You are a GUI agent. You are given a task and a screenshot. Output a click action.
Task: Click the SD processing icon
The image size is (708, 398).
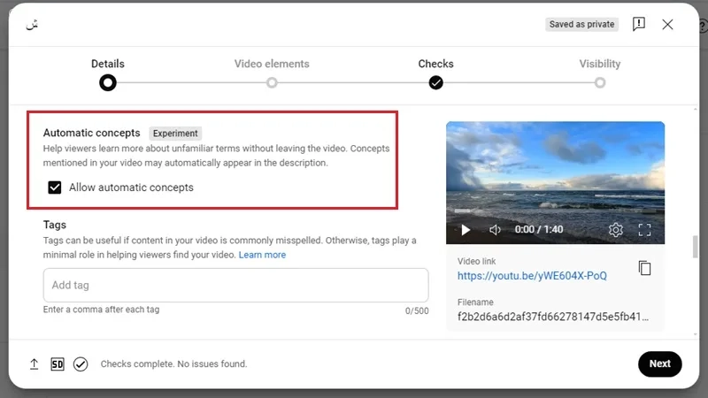[x=58, y=364]
